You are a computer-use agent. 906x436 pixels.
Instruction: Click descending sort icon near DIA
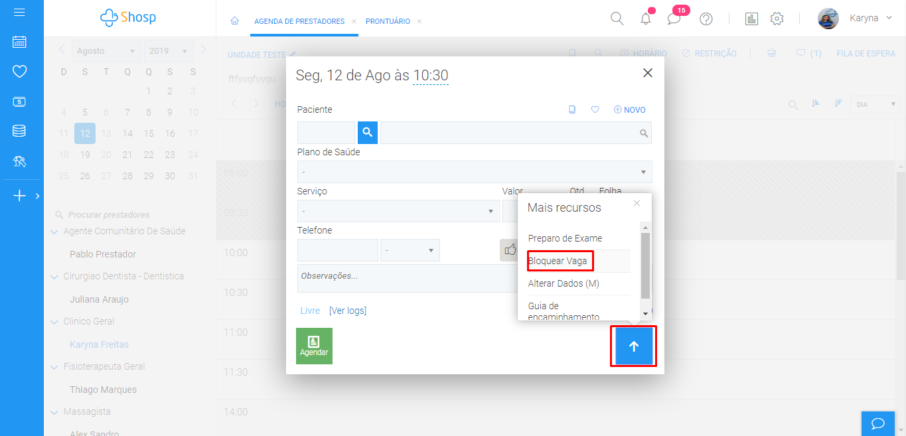click(838, 104)
